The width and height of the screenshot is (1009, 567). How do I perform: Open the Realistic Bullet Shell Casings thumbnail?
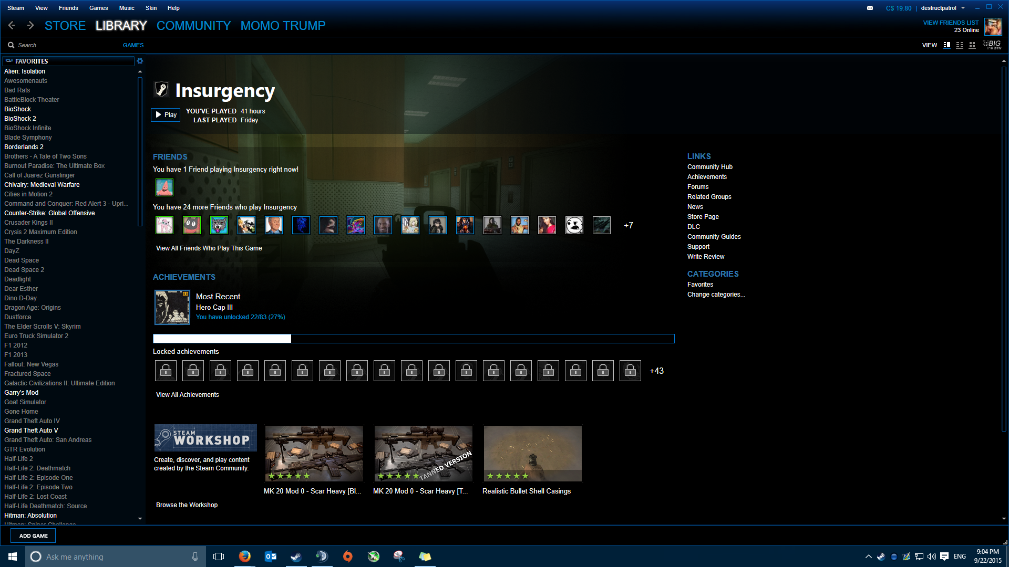pyautogui.click(x=532, y=454)
